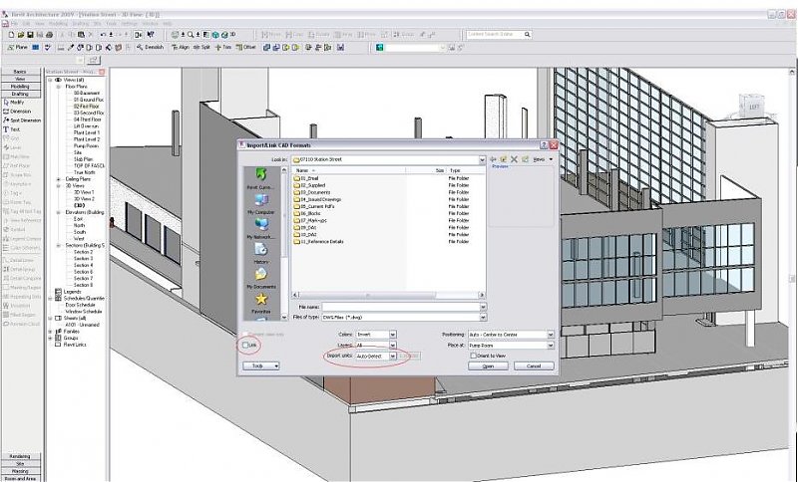Viewport: 798px width, 482px height.
Task: Expand the Families tree node
Action: point(51,332)
